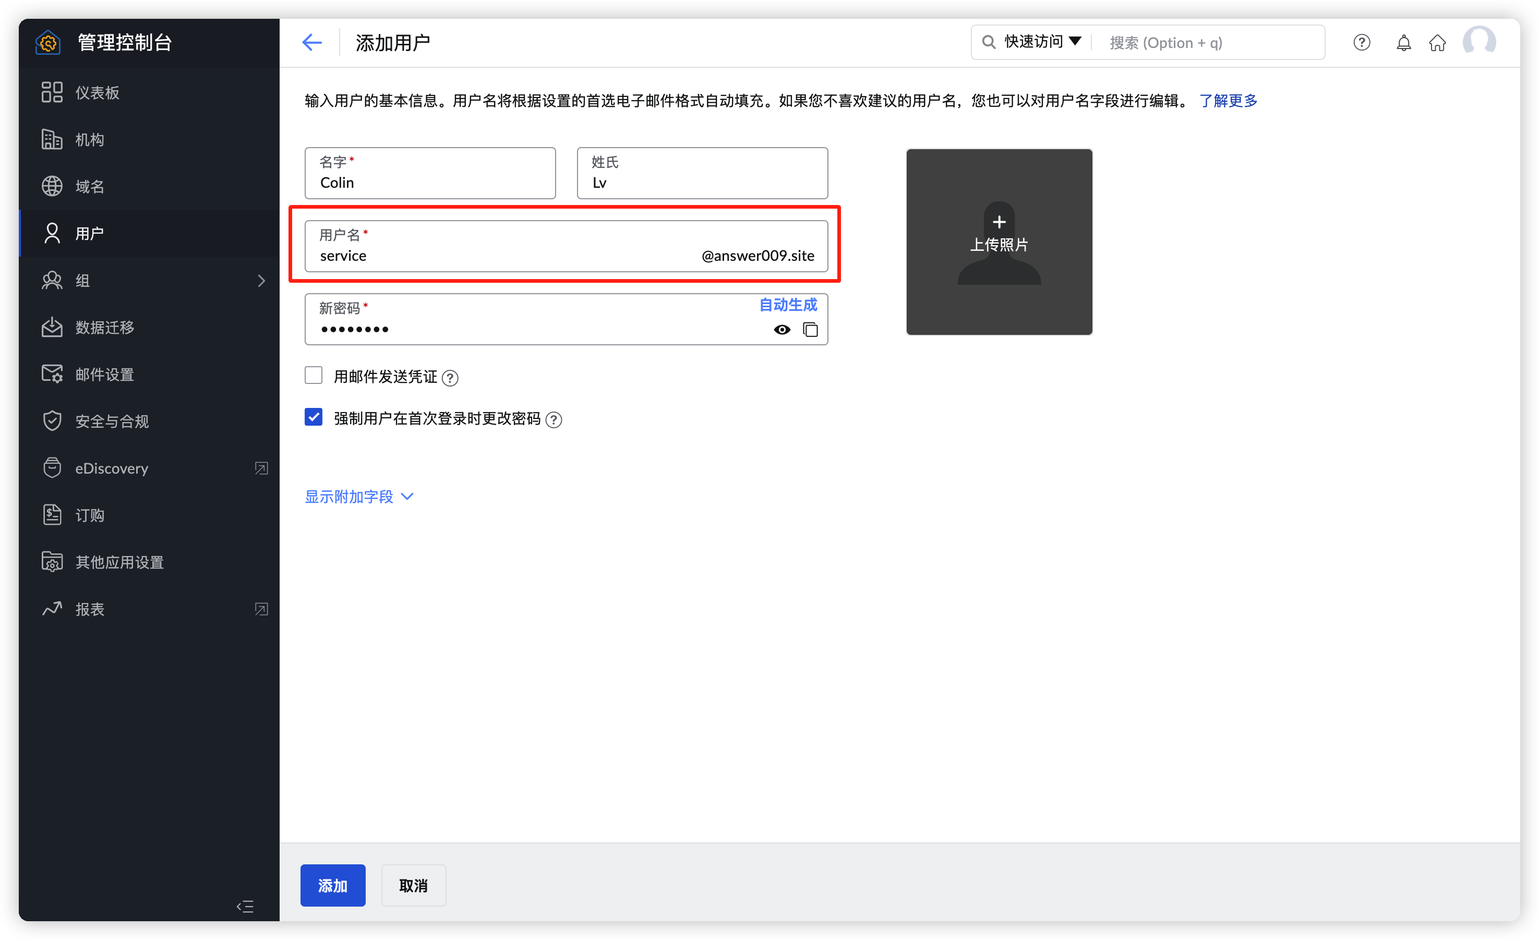Click the 上传照片 photo placeholder

999,242
